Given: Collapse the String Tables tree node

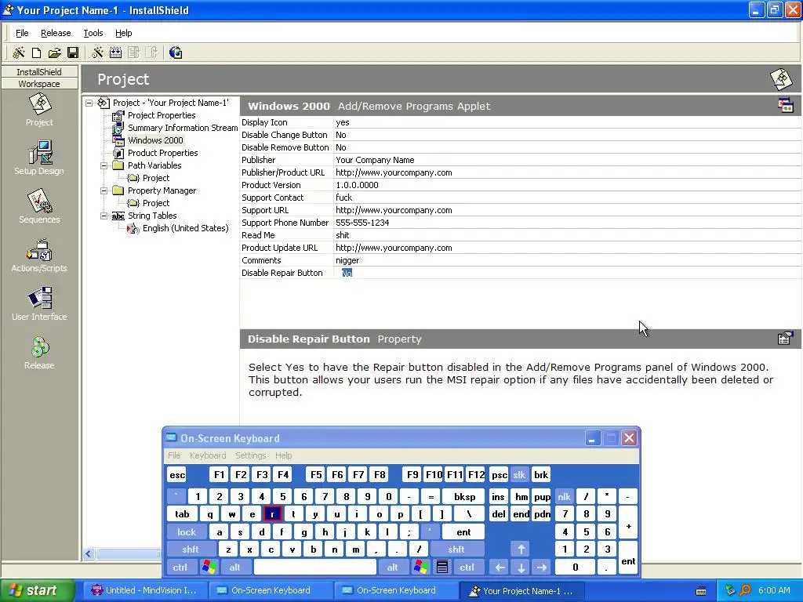Looking at the screenshot, I should click(104, 216).
